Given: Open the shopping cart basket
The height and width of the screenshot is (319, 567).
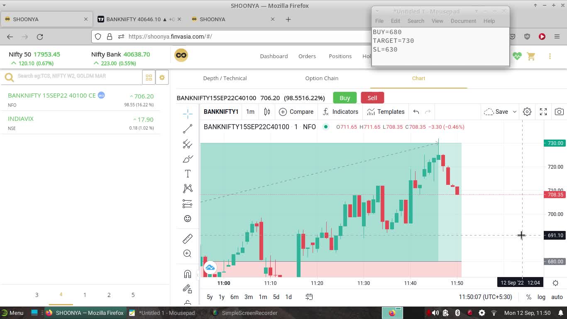Looking at the screenshot, I should coord(531,56).
